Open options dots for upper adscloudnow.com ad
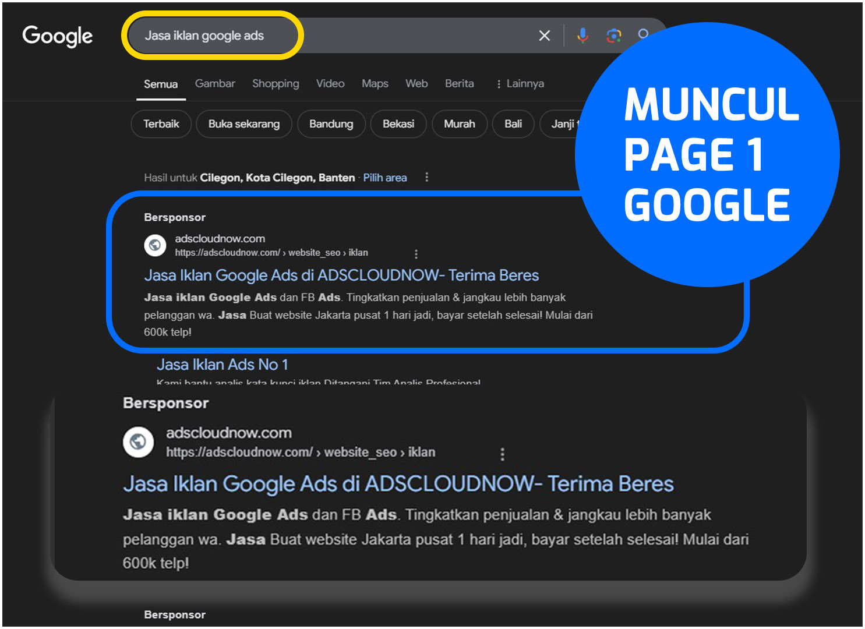The image size is (865, 629). point(416,254)
